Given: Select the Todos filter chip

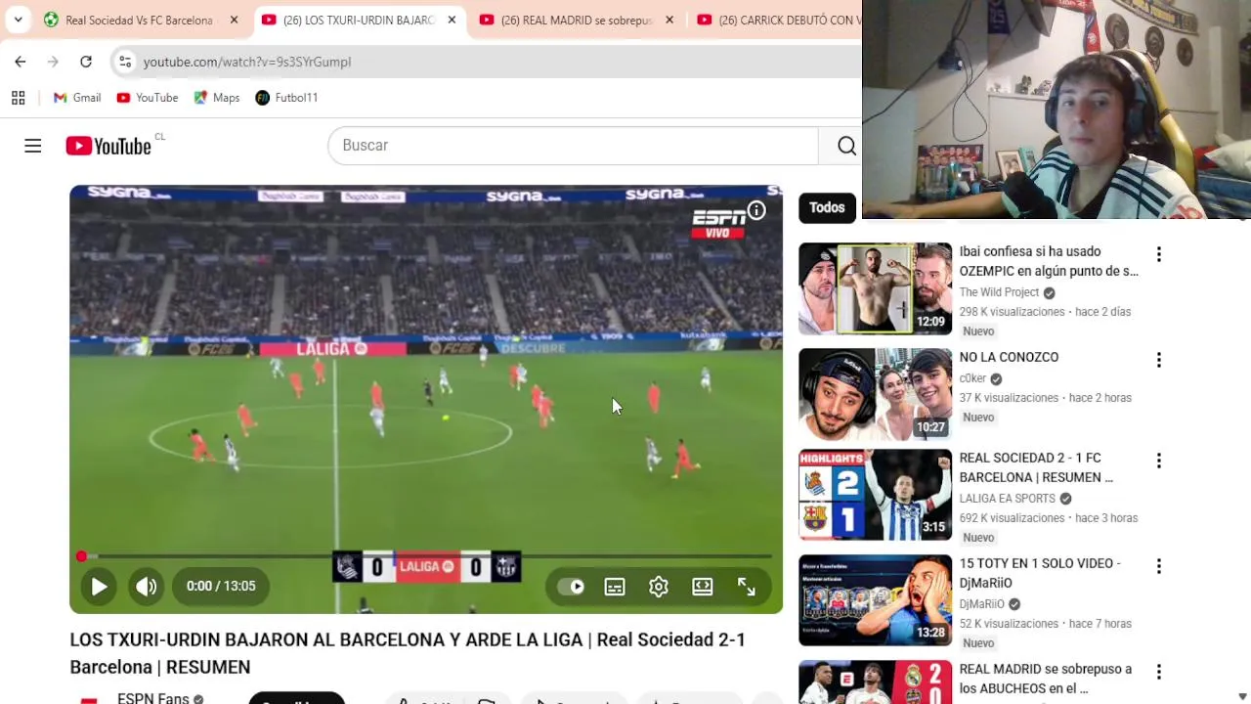Looking at the screenshot, I should pyautogui.click(x=827, y=207).
